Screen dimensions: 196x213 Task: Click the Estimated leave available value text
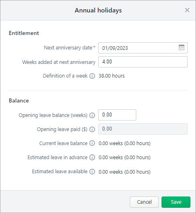[x=125, y=172]
